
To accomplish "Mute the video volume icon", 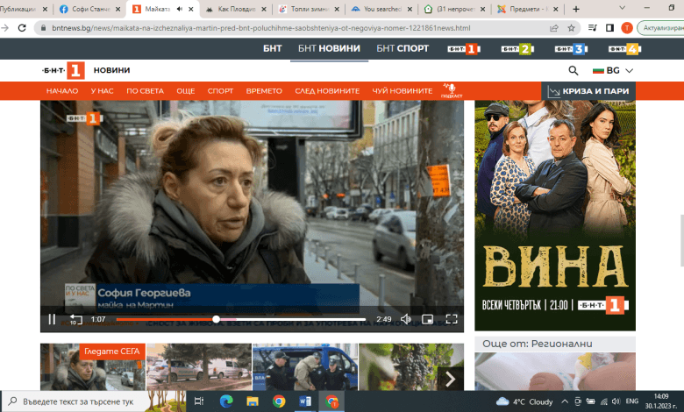I will click(406, 320).
